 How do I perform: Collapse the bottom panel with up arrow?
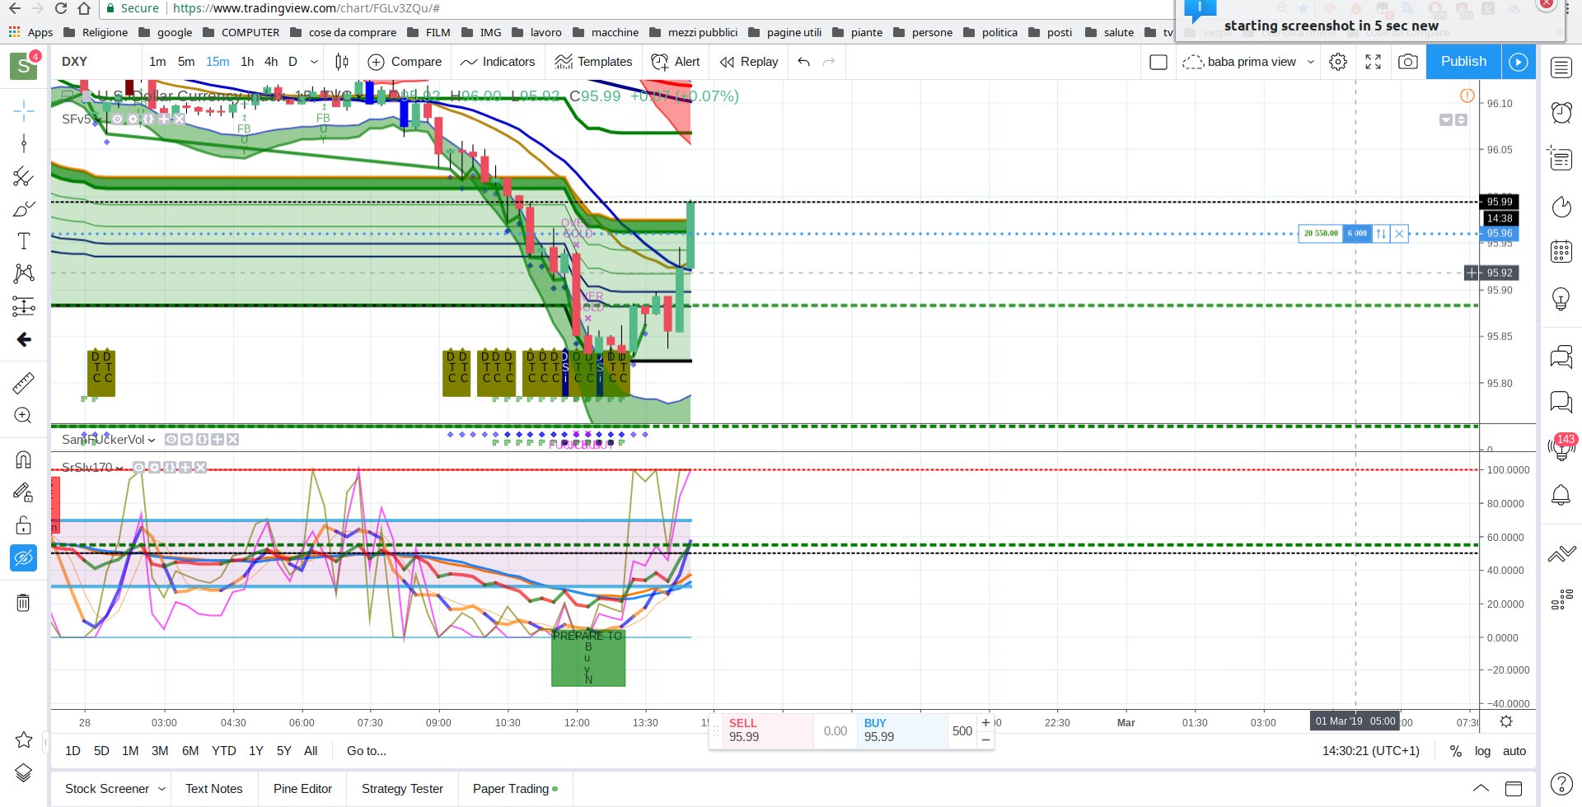click(x=1481, y=788)
